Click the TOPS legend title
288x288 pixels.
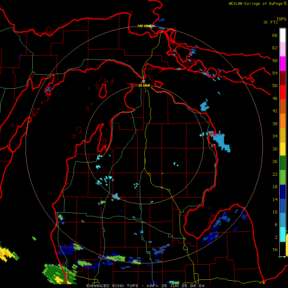[281, 19]
